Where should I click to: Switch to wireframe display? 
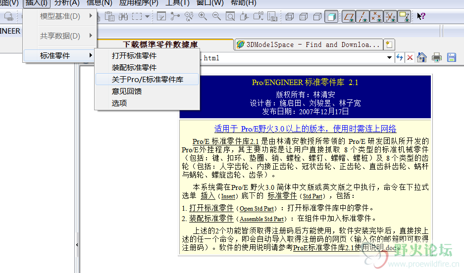[289, 16]
